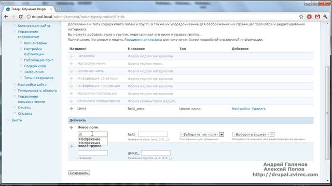Image resolution: width=332 pixels, height=186 pixels.
Task: Grab the drag handle of Заголовок row
Action: click(71, 56)
